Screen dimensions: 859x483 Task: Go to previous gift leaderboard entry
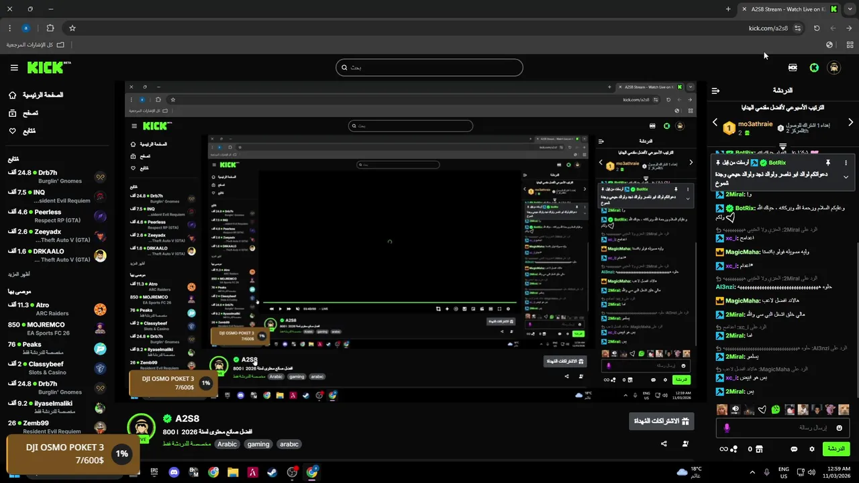pyautogui.click(x=715, y=123)
